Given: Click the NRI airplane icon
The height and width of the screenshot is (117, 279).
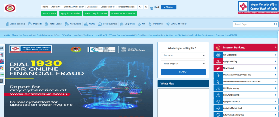Looking at the screenshot, I should point(139,24).
